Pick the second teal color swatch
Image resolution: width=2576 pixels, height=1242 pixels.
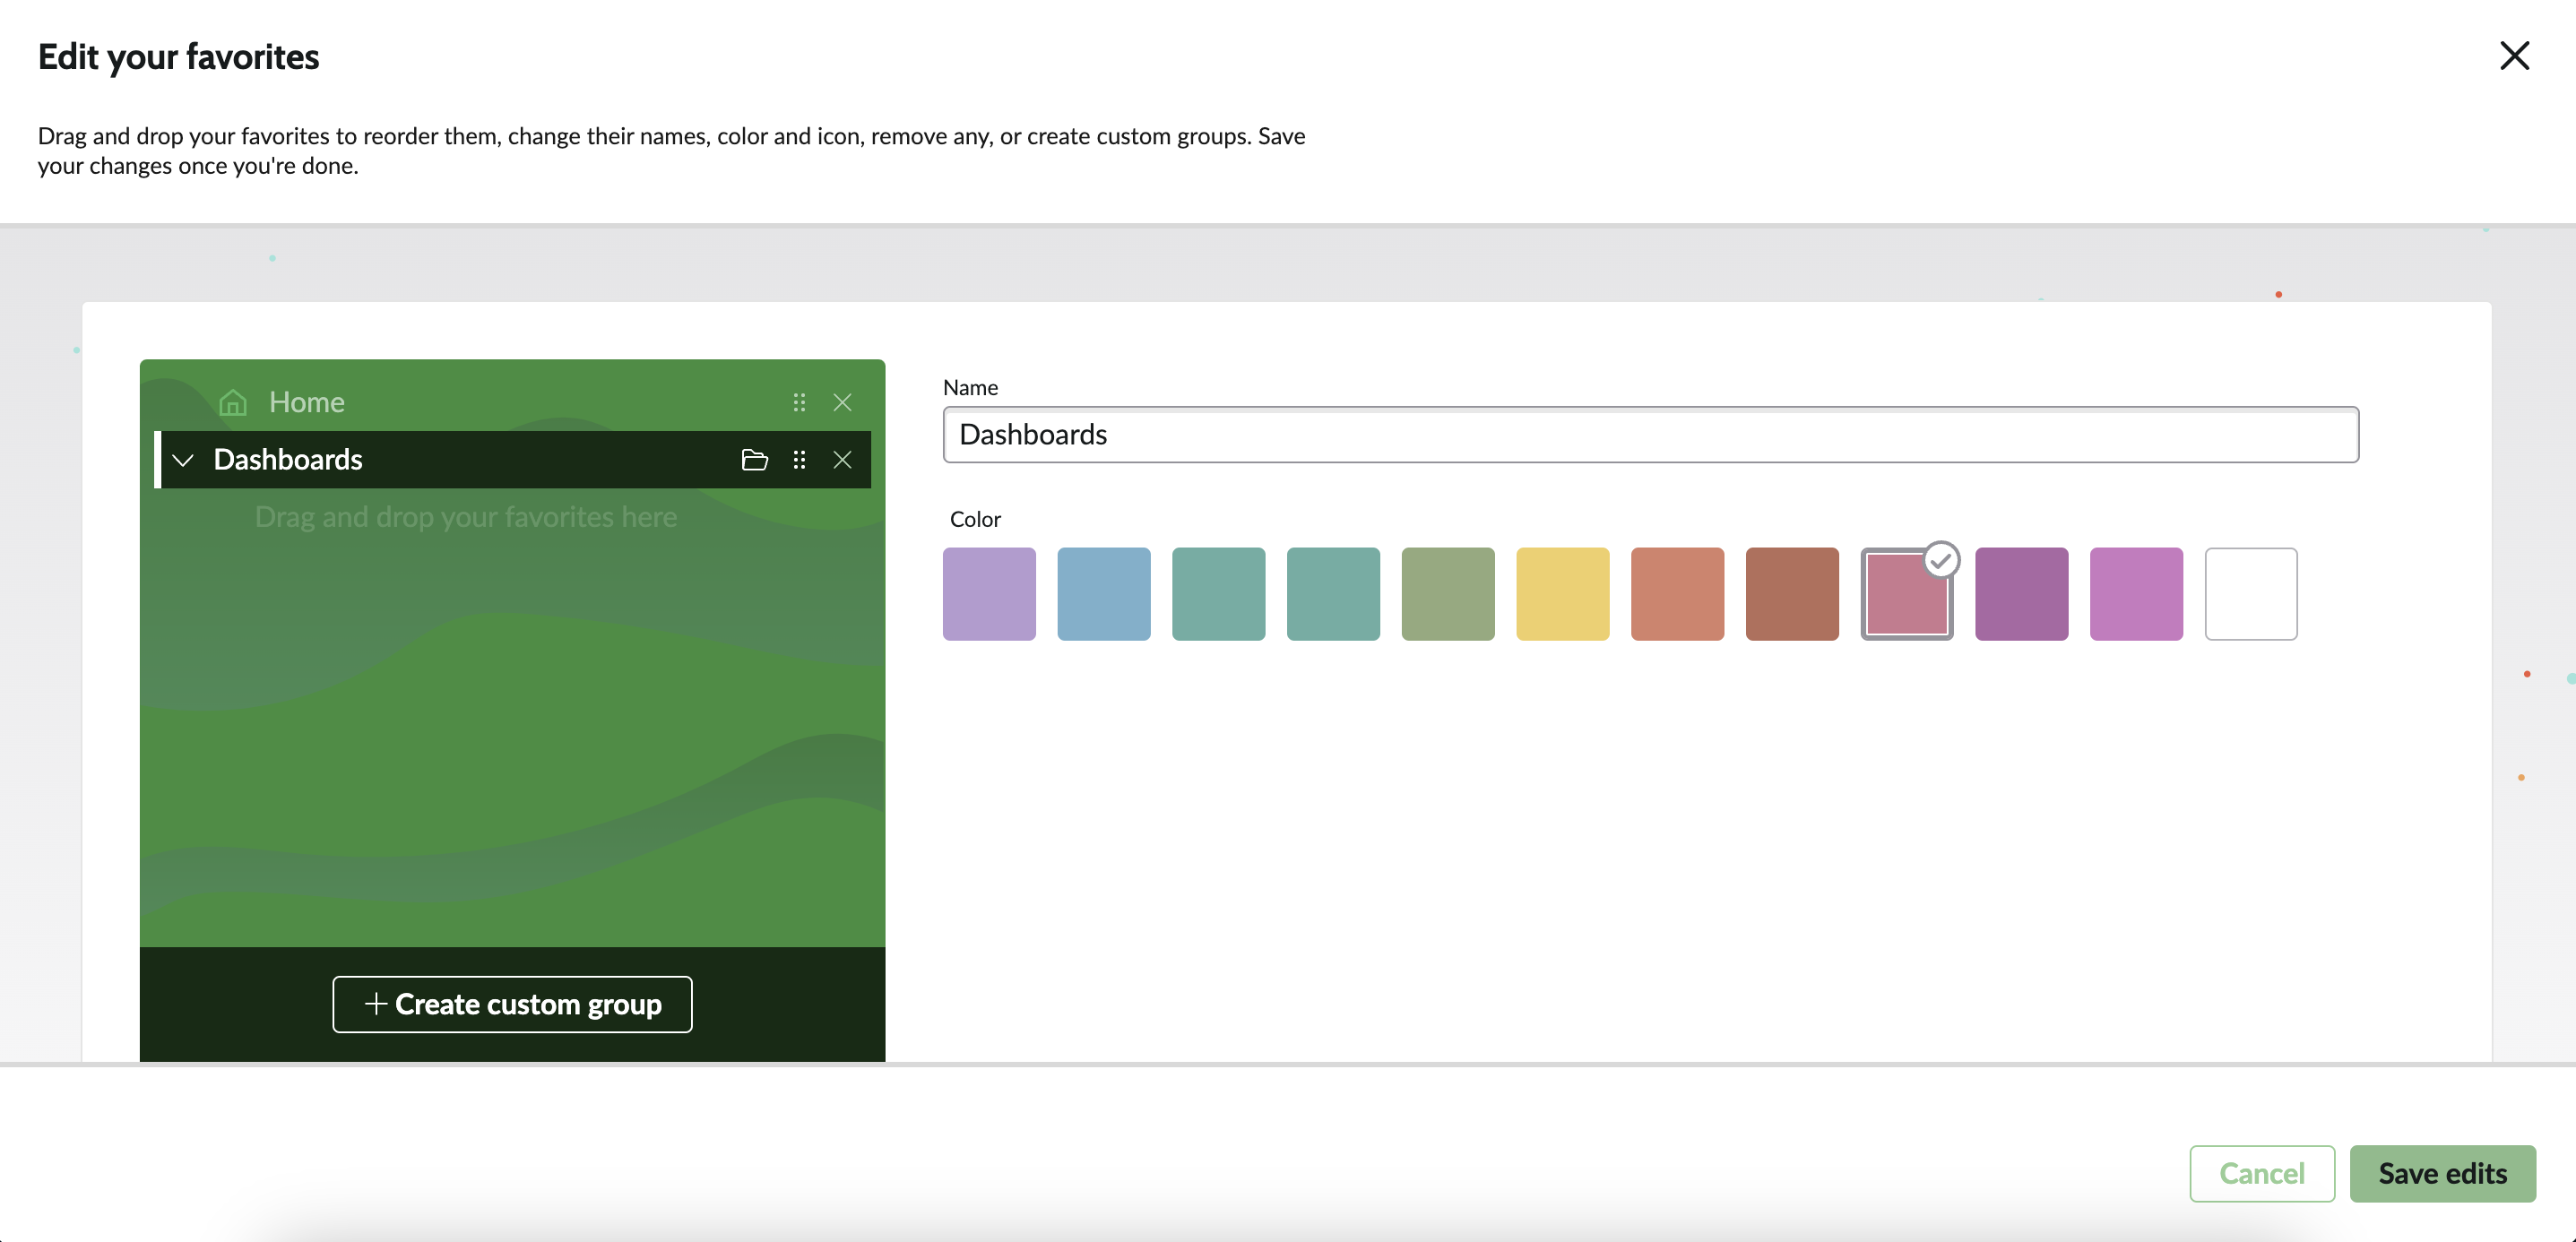1333,594
